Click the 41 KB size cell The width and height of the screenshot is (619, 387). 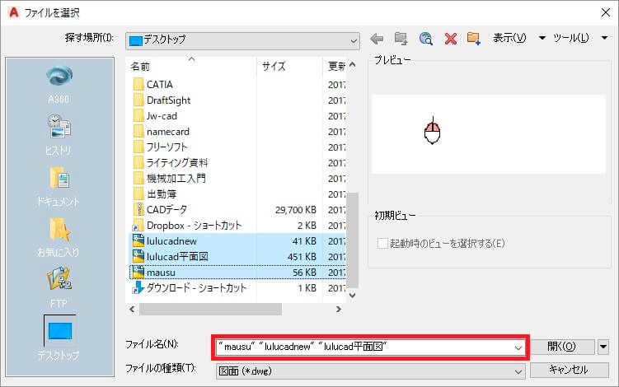[x=304, y=241]
